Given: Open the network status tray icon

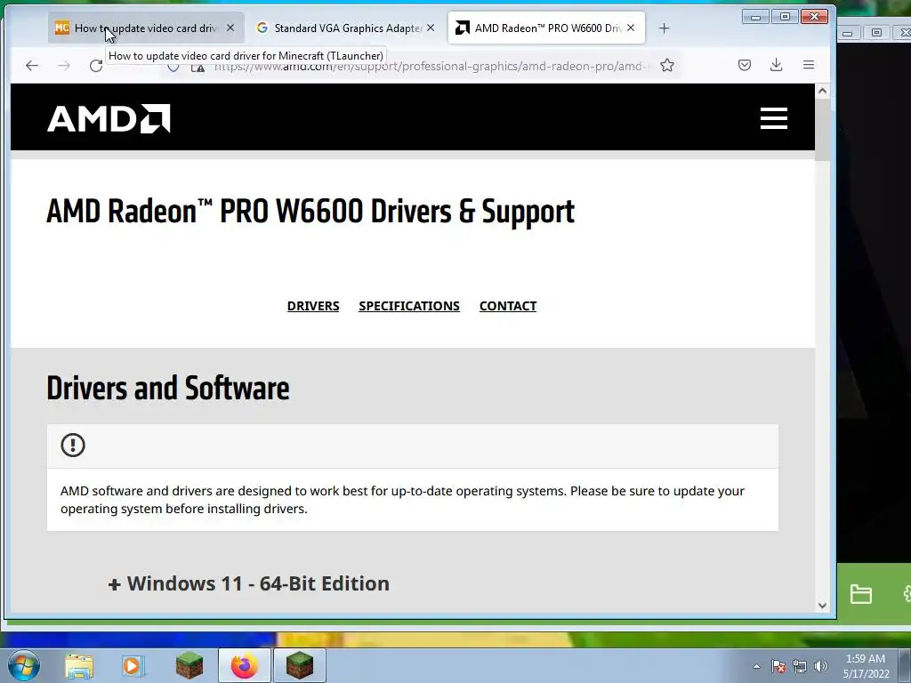Looking at the screenshot, I should click(800, 667).
